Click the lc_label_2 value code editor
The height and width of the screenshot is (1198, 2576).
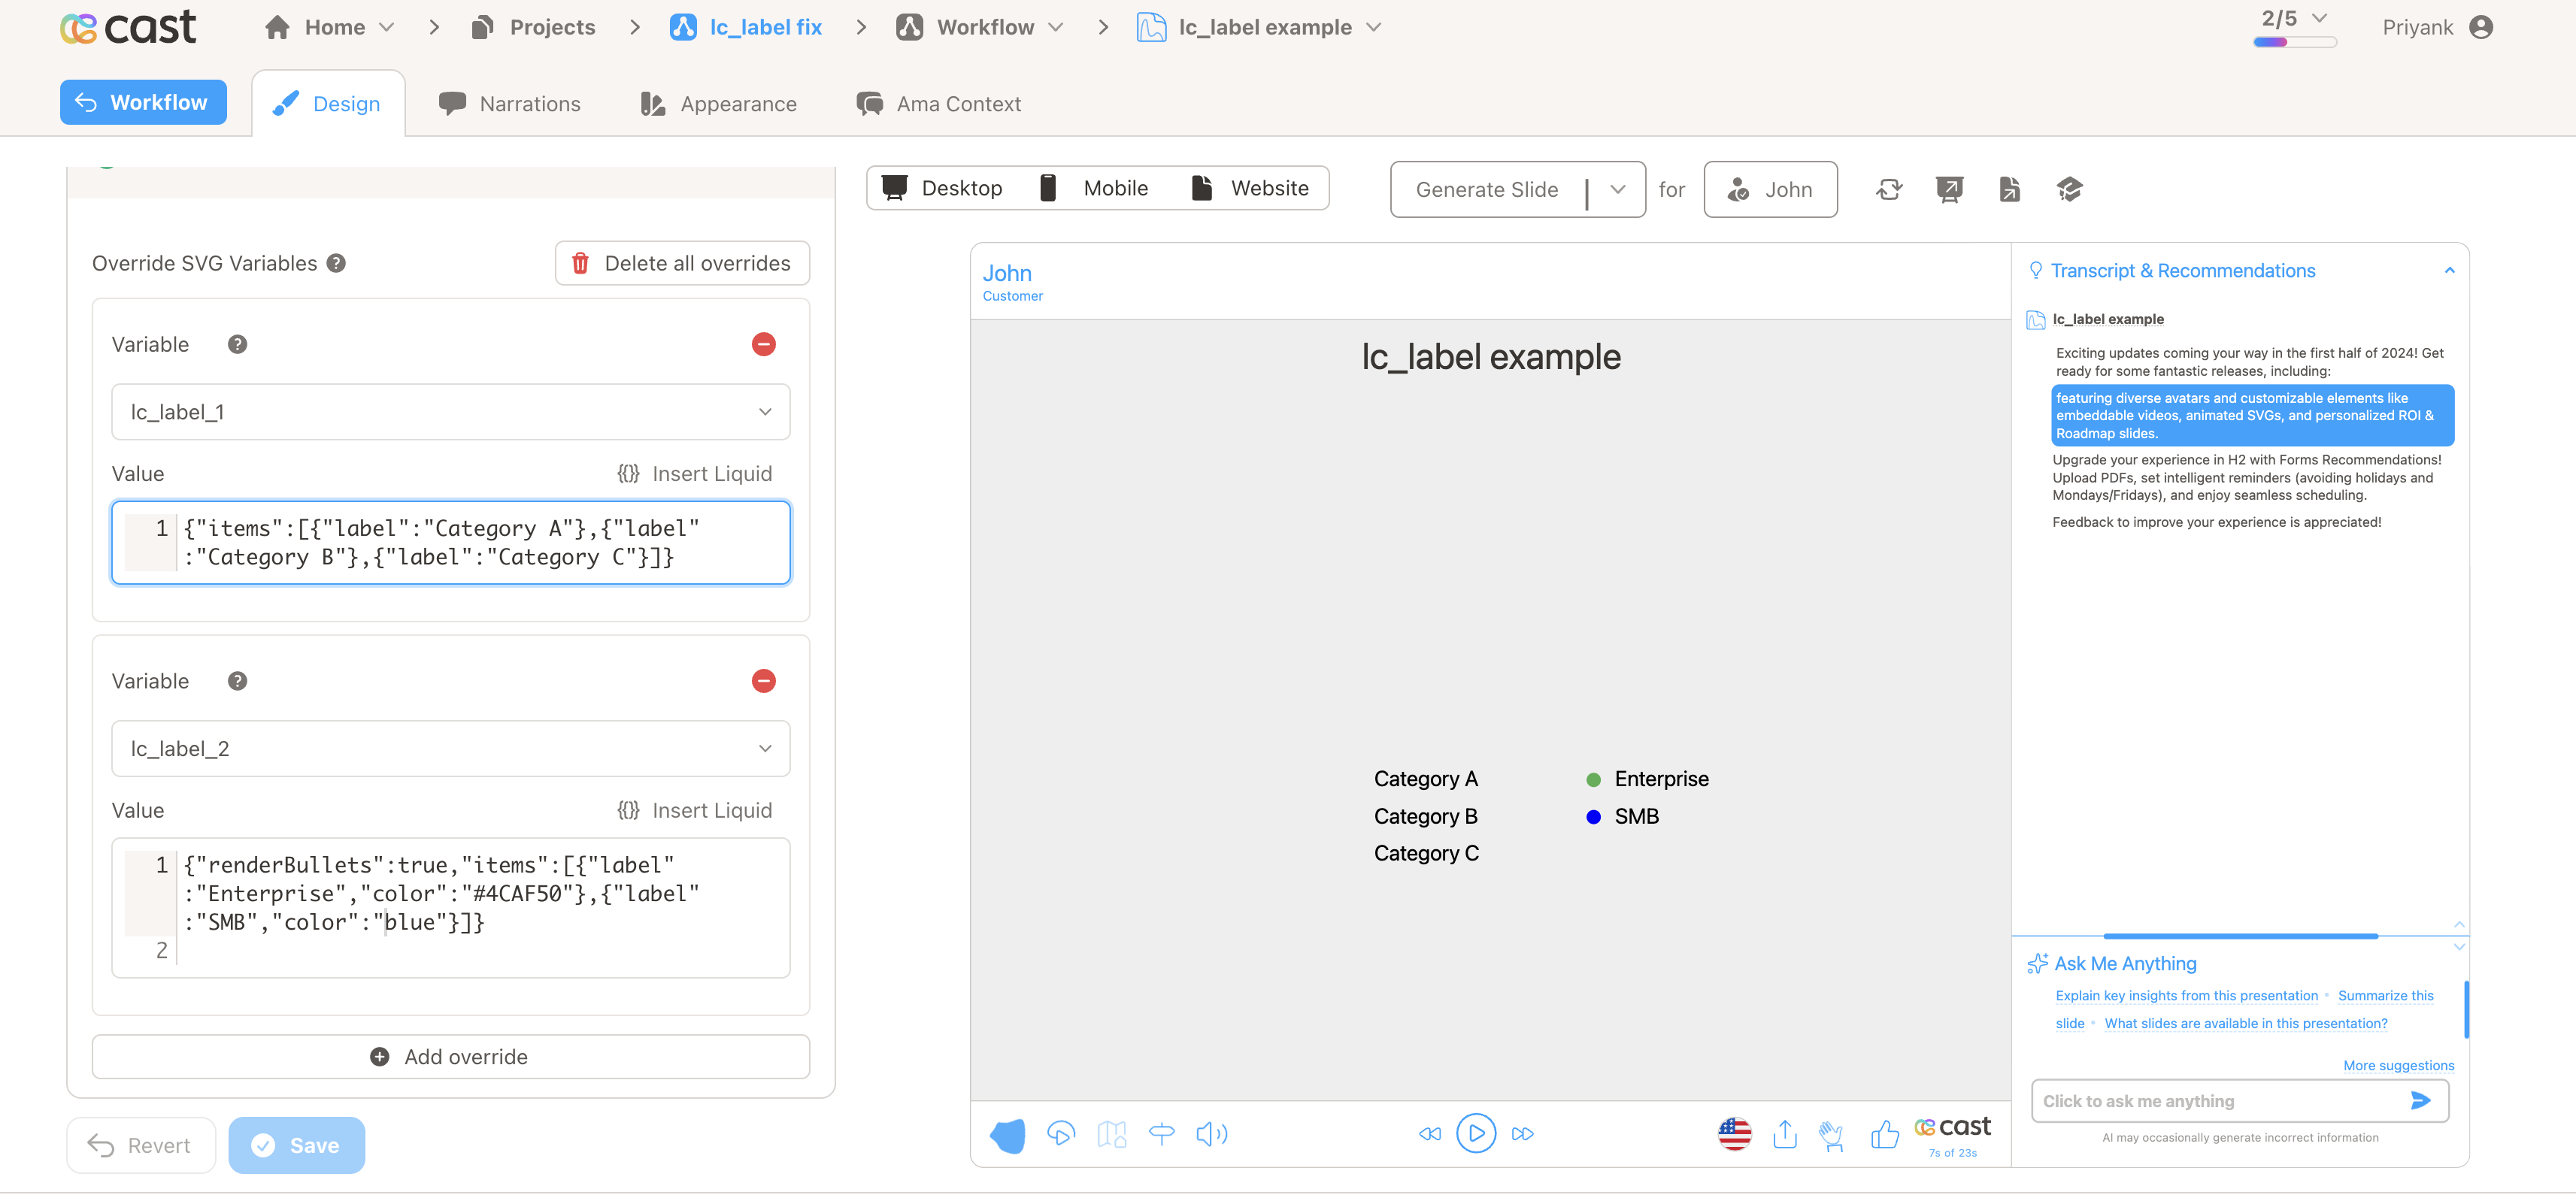[x=451, y=908]
